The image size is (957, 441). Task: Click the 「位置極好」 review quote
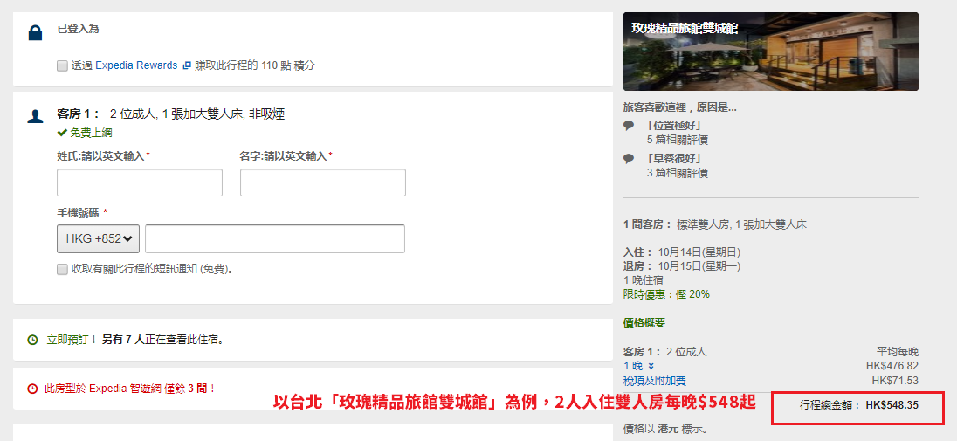coord(674,126)
